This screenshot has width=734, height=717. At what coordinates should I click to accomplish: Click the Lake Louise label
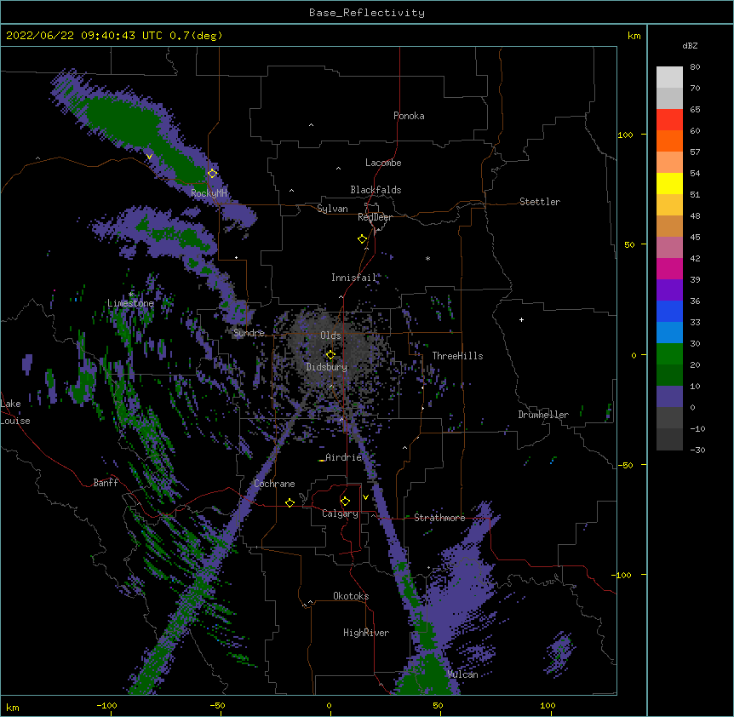[15, 412]
